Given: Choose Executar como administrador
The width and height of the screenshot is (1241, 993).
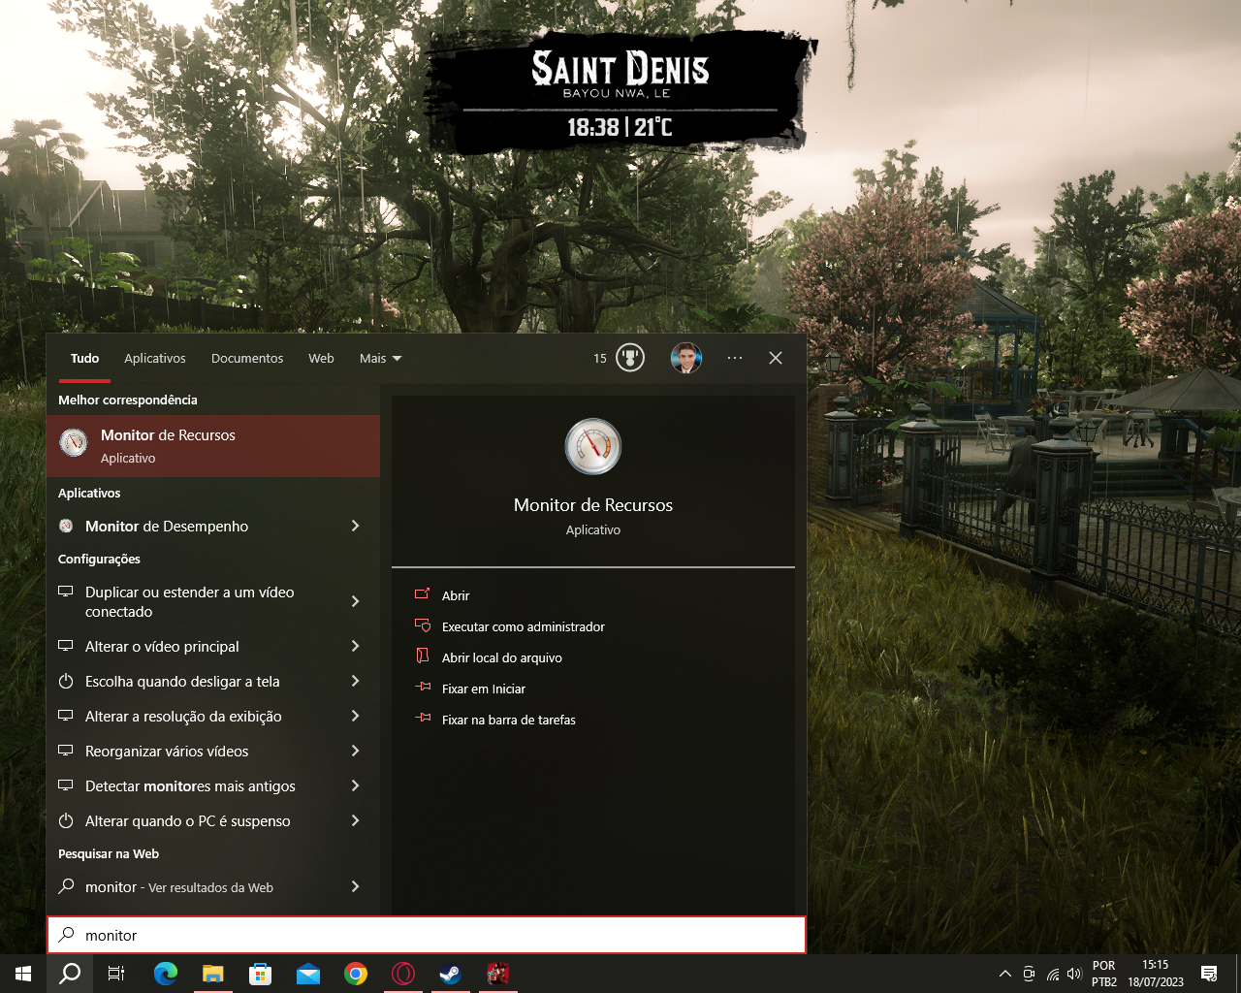Looking at the screenshot, I should pos(524,626).
